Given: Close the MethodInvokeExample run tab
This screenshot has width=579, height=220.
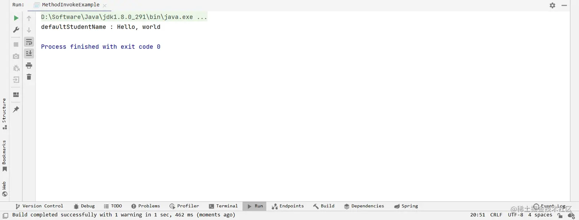Looking at the screenshot, I should click(105, 5).
